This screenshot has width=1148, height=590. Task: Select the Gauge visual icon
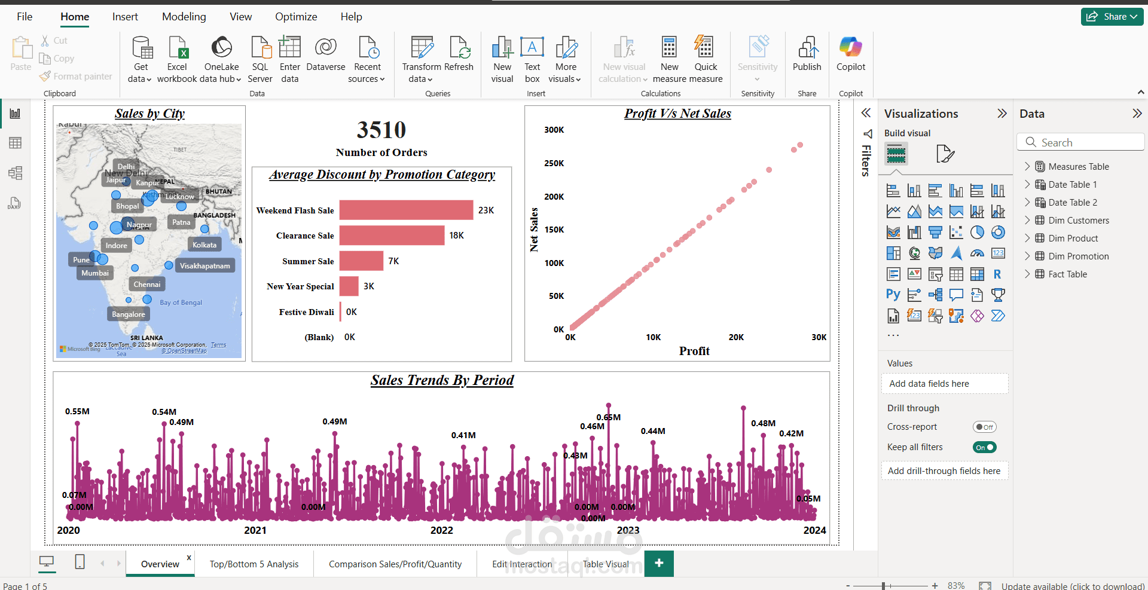pyautogui.click(x=977, y=253)
